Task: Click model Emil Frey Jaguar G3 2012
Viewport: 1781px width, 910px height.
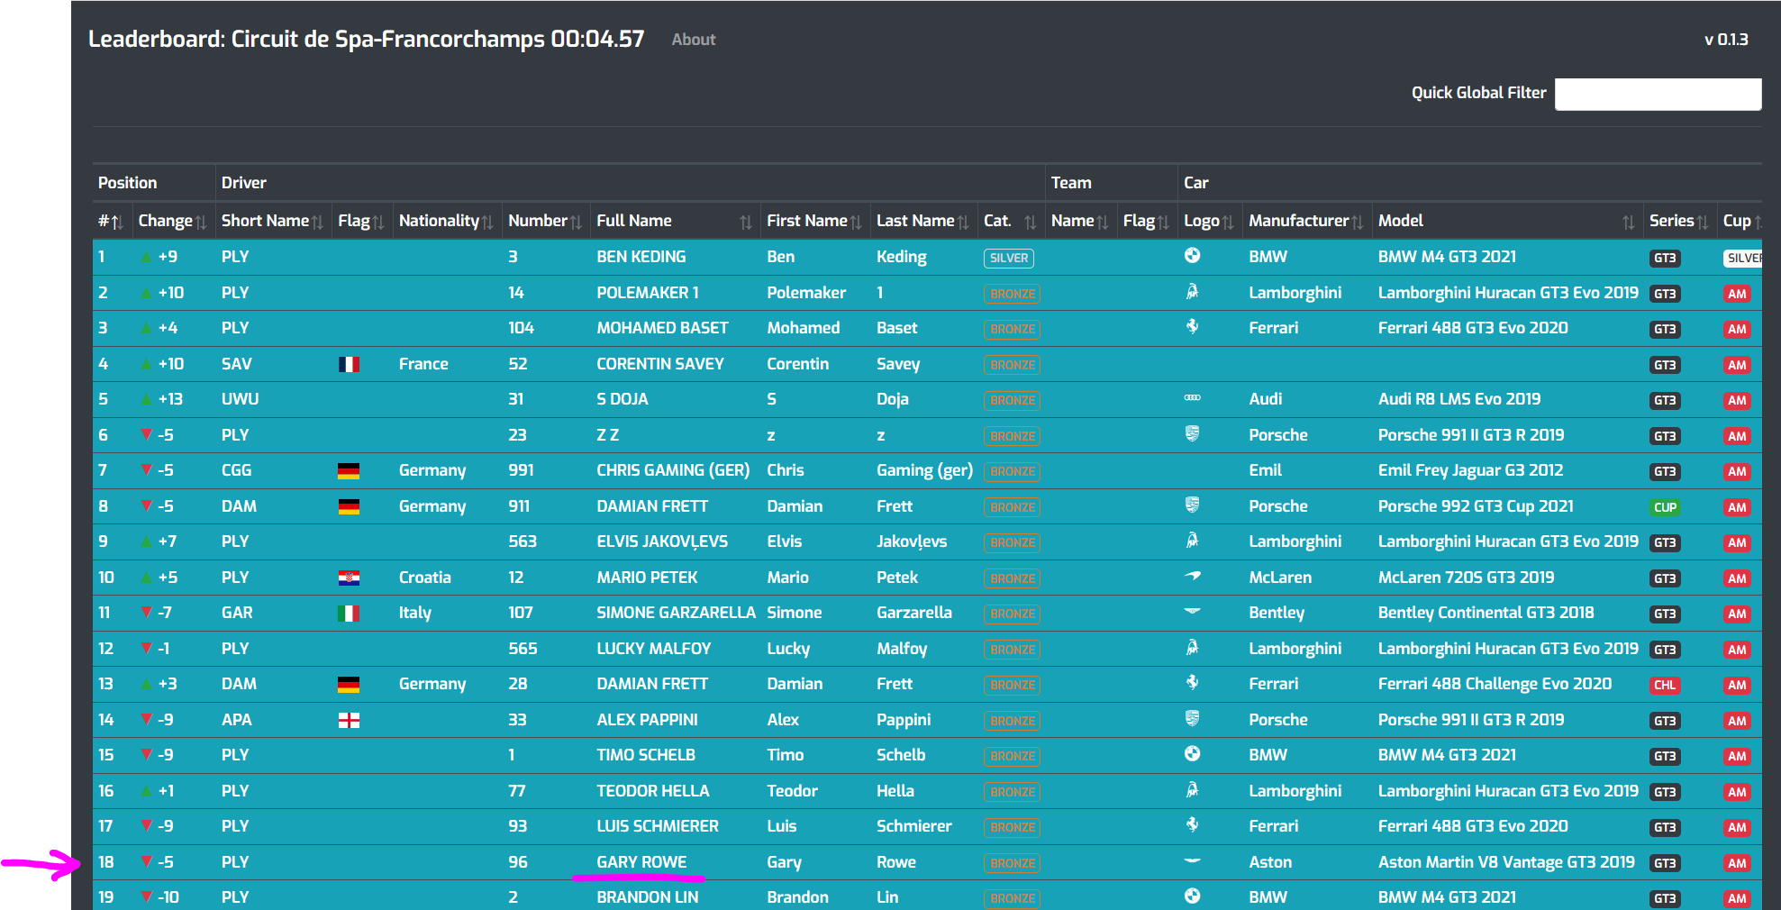Action: (1470, 470)
